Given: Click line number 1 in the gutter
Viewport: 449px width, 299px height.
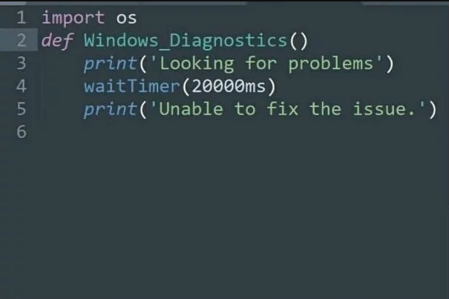Looking at the screenshot, I should tap(20, 16).
